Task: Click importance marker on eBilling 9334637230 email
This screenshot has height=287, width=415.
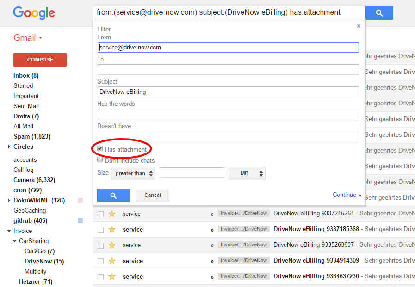Action: coord(212,277)
